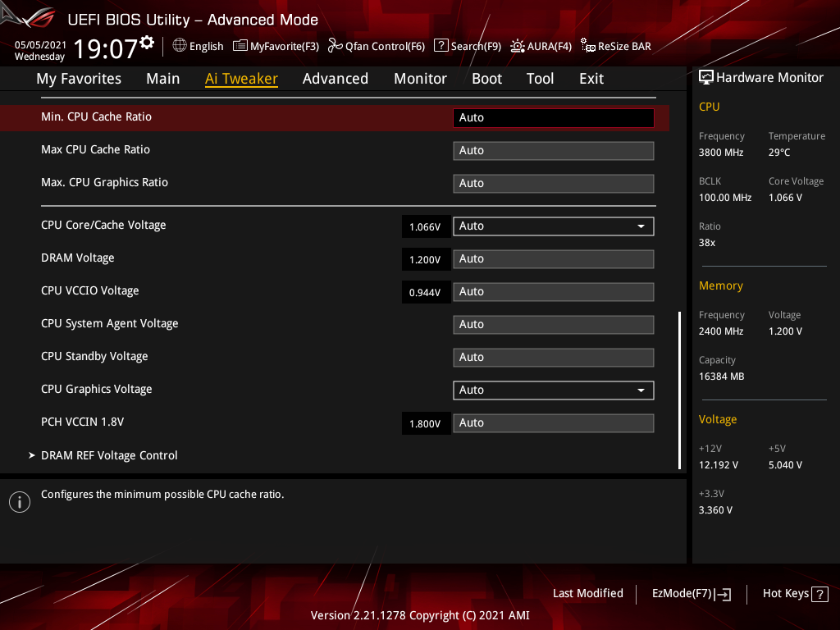Click the Search question mark icon
The image size is (840, 630).
click(441, 46)
